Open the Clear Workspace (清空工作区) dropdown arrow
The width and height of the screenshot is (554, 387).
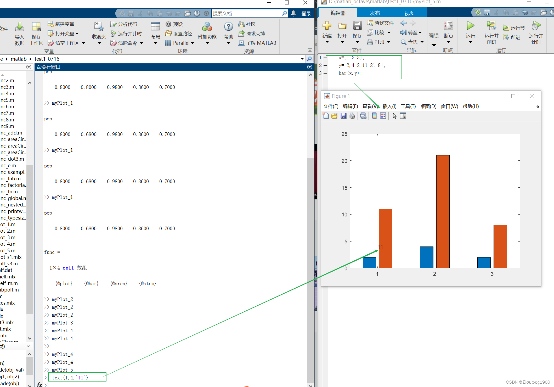point(84,43)
